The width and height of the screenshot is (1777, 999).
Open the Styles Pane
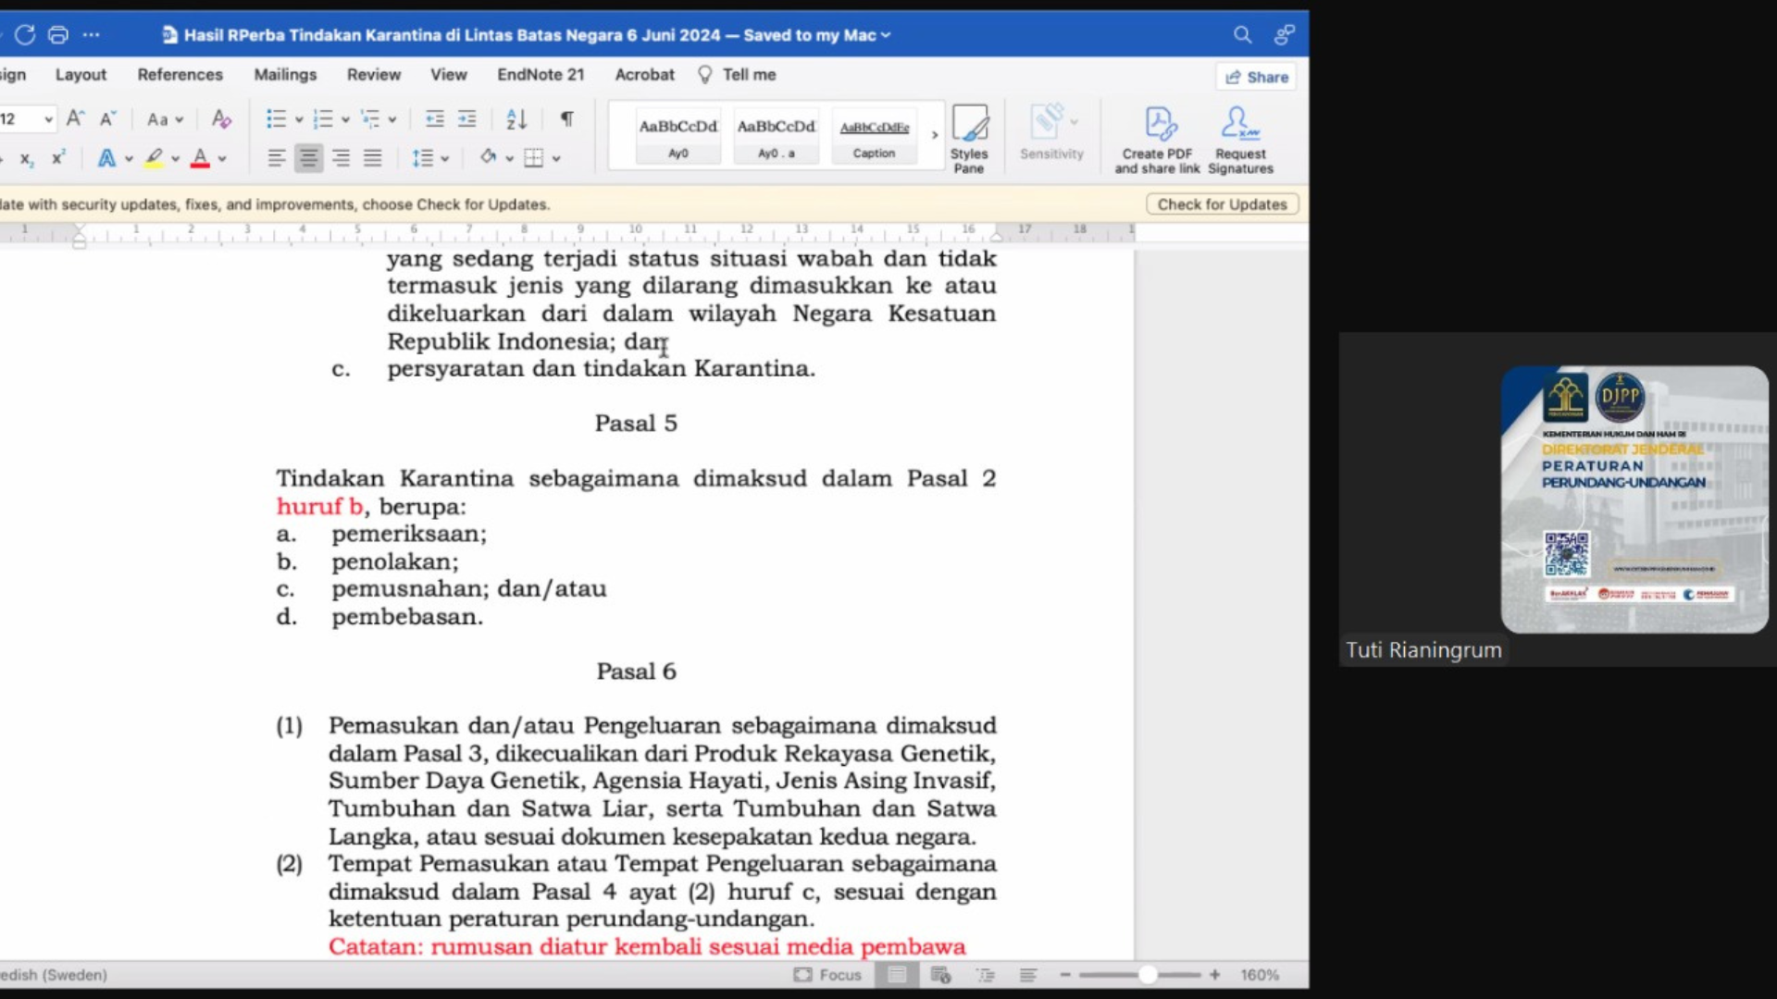(x=969, y=139)
